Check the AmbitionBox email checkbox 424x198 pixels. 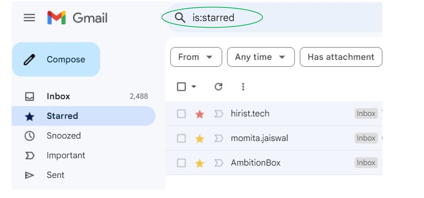click(x=181, y=163)
